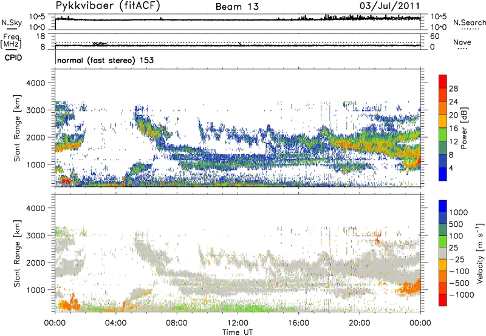Screen dimensions: 486x336
Task: Click the 4000 tick label on the power panel
Action: pyautogui.click(x=35, y=83)
